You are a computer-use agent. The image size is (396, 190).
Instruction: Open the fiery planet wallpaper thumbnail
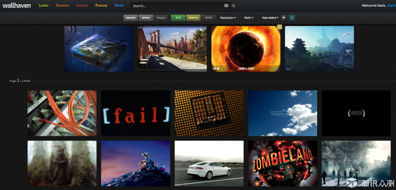pos(246,49)
